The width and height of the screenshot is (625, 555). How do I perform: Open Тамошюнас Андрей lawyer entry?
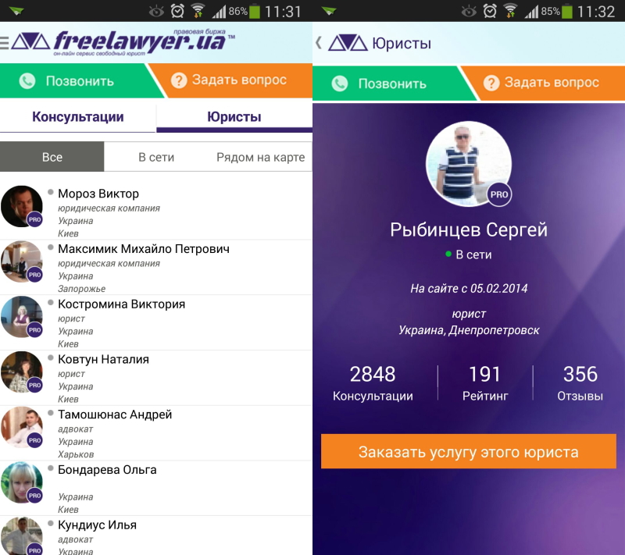[x=156, y=433]
